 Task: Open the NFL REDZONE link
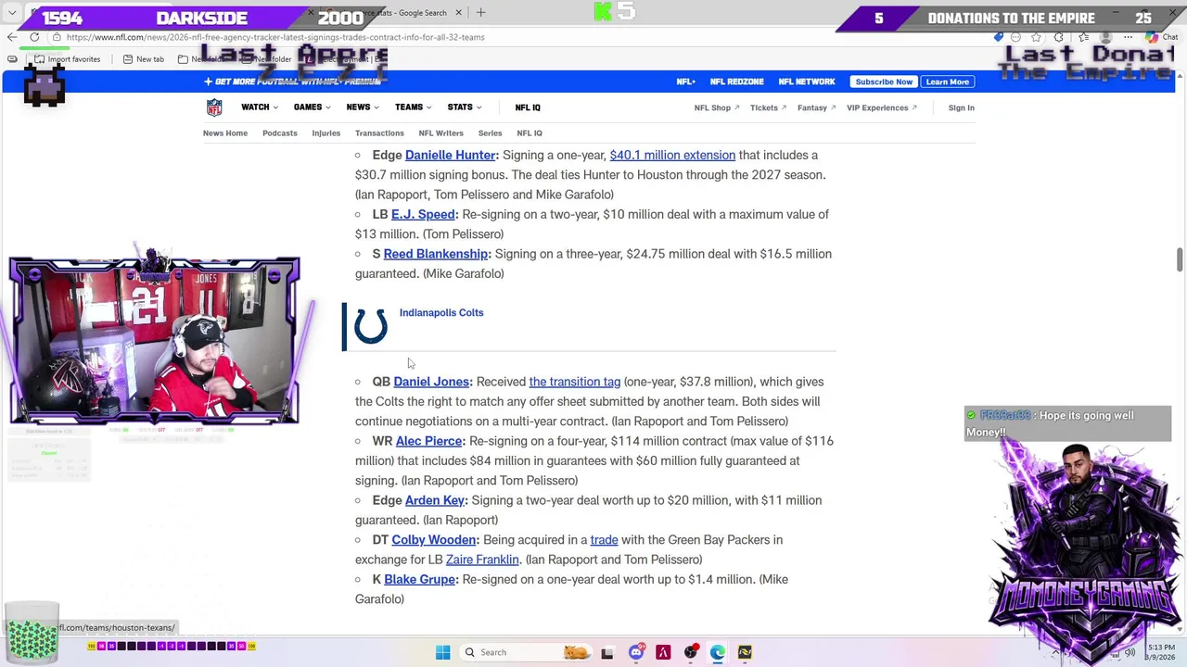click(737, 82)
